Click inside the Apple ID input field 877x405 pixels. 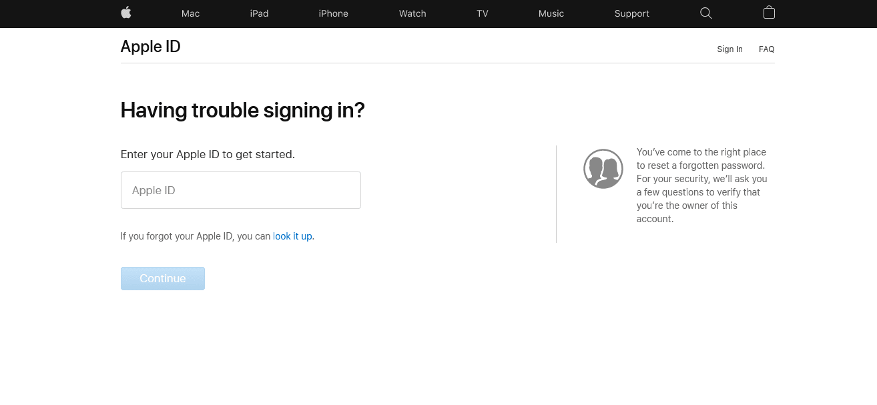point(240,189)
